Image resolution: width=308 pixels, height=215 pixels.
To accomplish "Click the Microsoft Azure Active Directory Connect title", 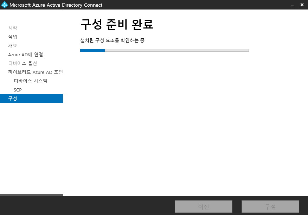I will tap(56, 5).
